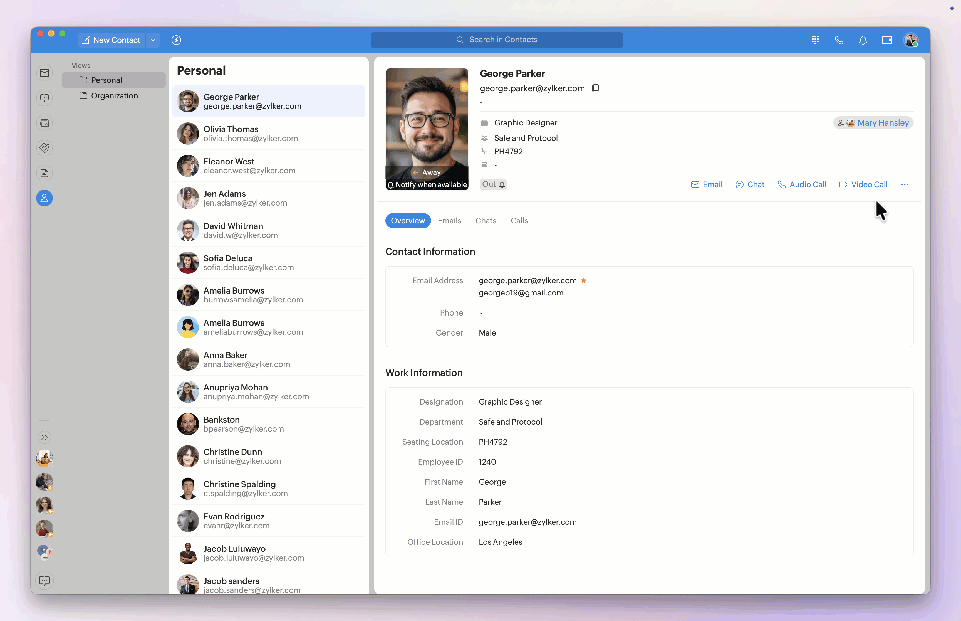Toggle Notify when available on the photo
Viewport: 961px width, 621px height.
click(427, 185)
